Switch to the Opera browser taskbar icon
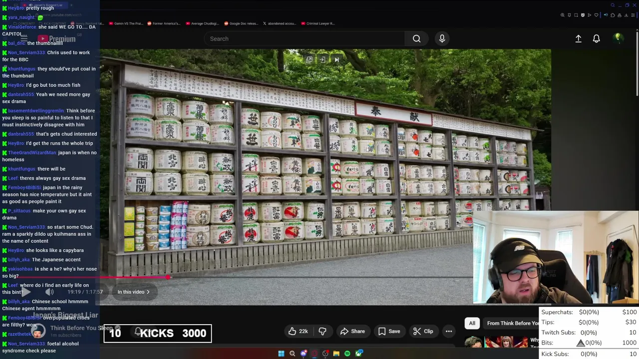Viewport: 639px width, 359px height. (x=314, y=354)
